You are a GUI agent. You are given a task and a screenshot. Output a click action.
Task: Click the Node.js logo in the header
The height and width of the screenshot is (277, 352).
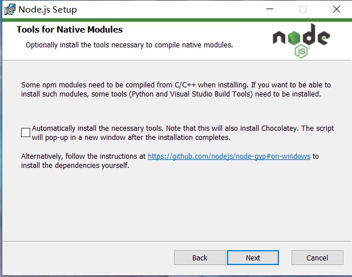pos(301,41)
